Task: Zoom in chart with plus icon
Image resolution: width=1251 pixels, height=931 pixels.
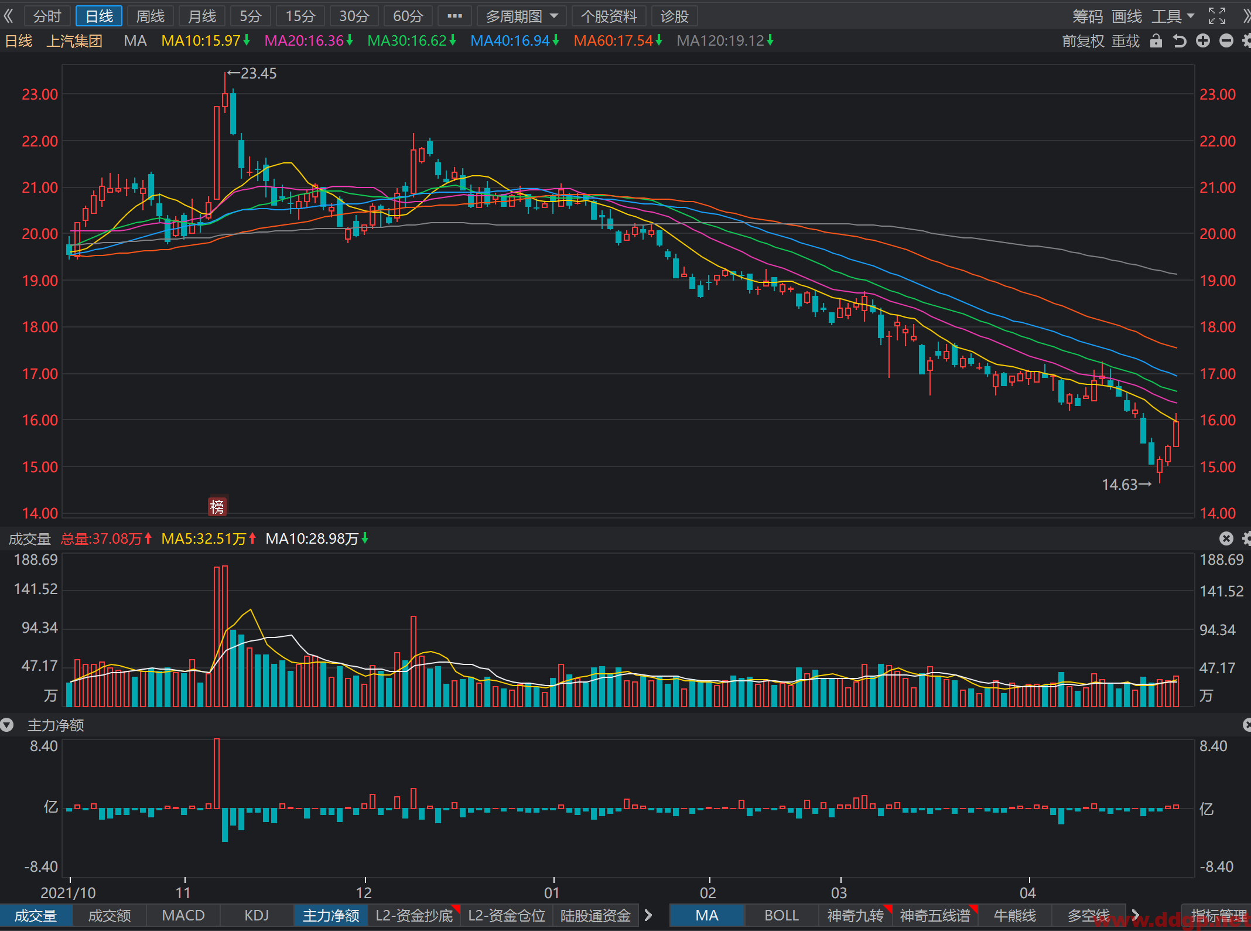Action: (1203, 41)
